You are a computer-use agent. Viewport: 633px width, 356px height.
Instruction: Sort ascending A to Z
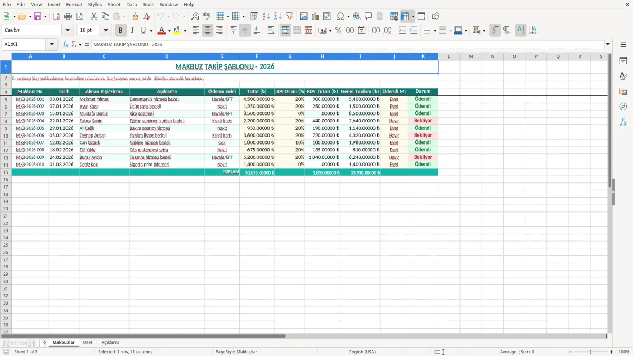point(266,16)
